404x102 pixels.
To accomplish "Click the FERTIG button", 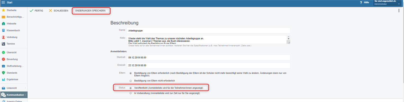I will click(36, 11).
